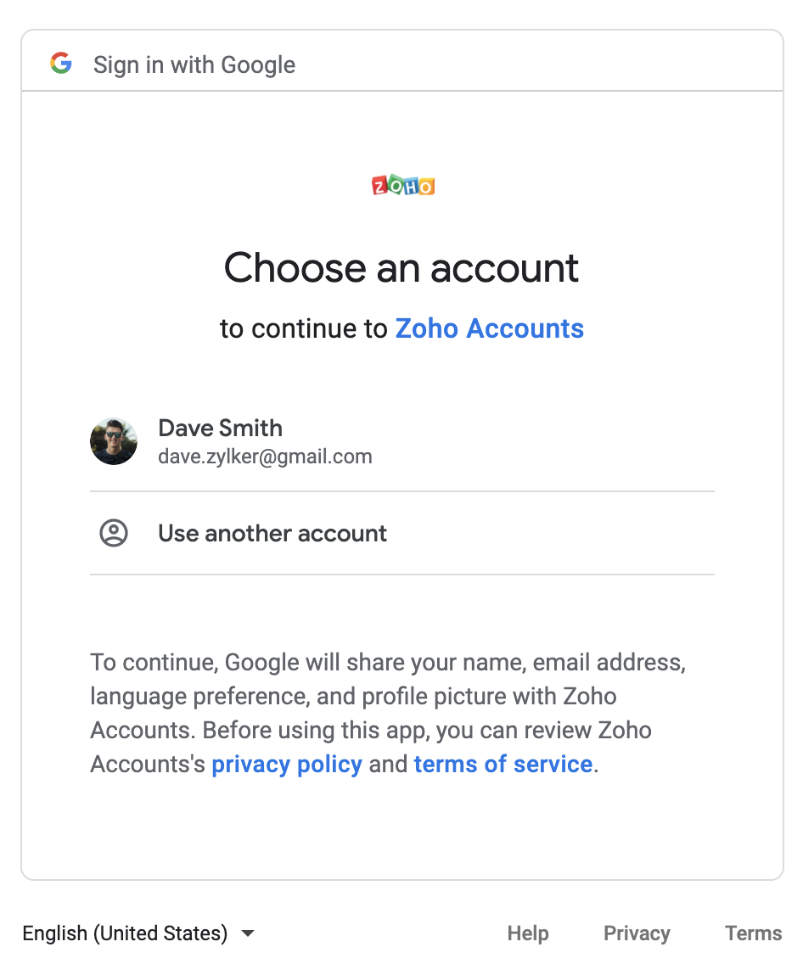View the terms of service link

503,764
